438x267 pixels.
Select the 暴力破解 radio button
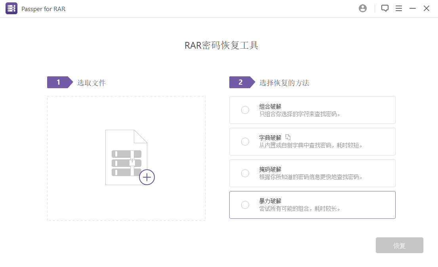(245, 205)
